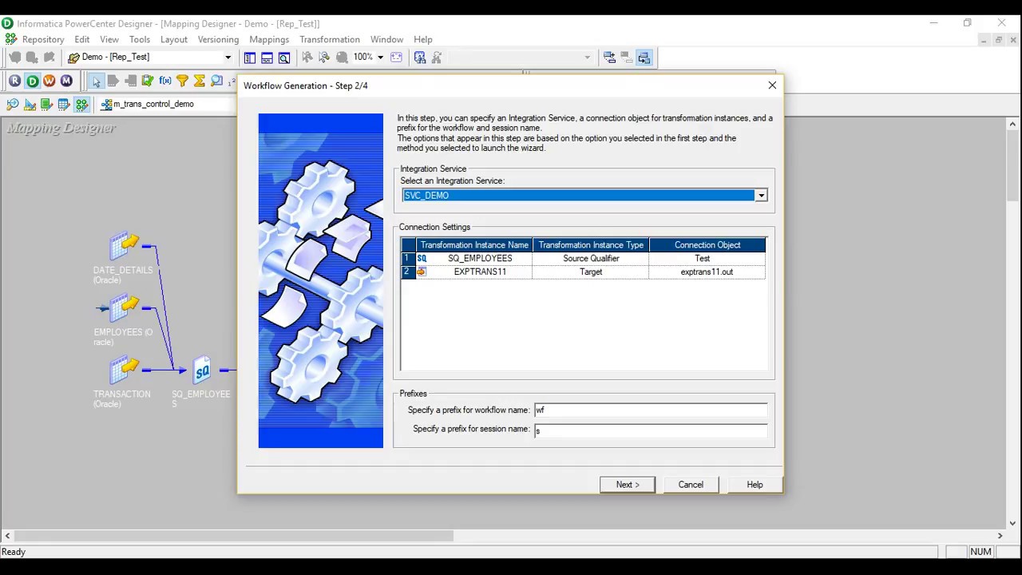Click the Transformation Instance Name column header

(x=474, y=245)
